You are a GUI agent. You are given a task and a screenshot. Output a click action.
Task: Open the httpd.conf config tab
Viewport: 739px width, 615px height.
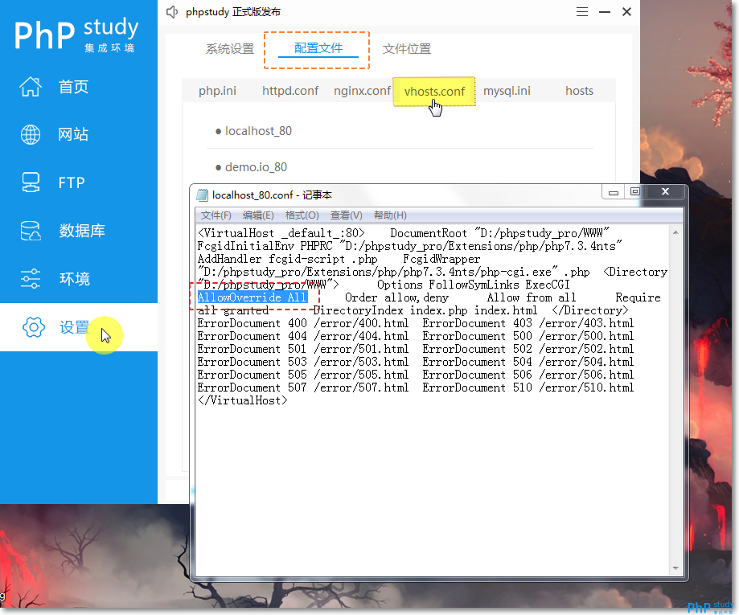click(x=290, y=91)
